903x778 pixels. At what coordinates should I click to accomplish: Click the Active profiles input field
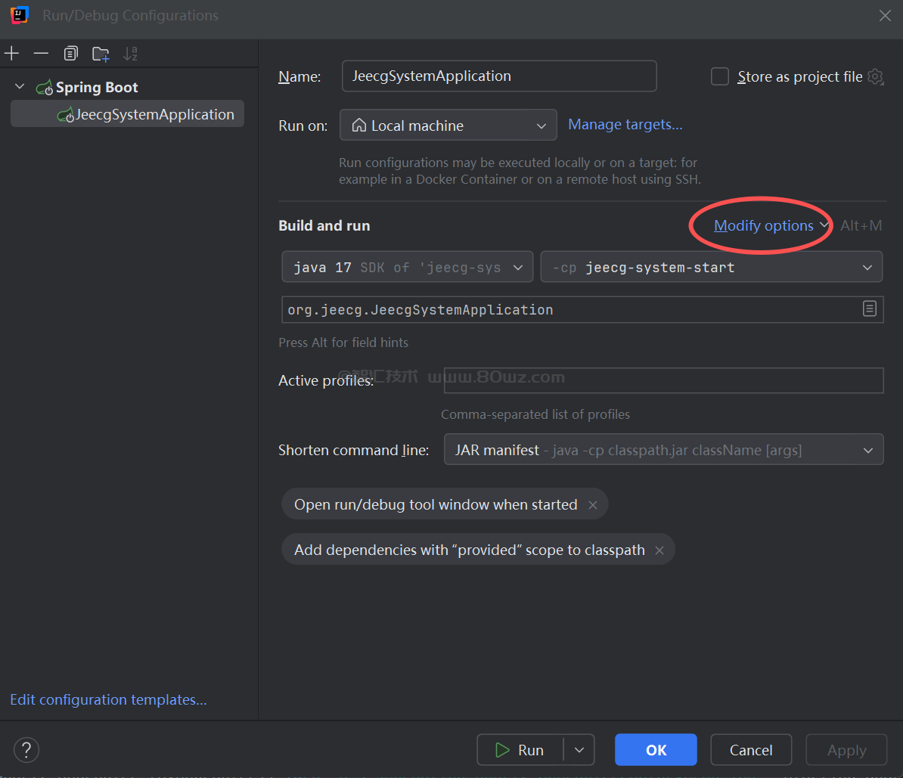point(663,380)
